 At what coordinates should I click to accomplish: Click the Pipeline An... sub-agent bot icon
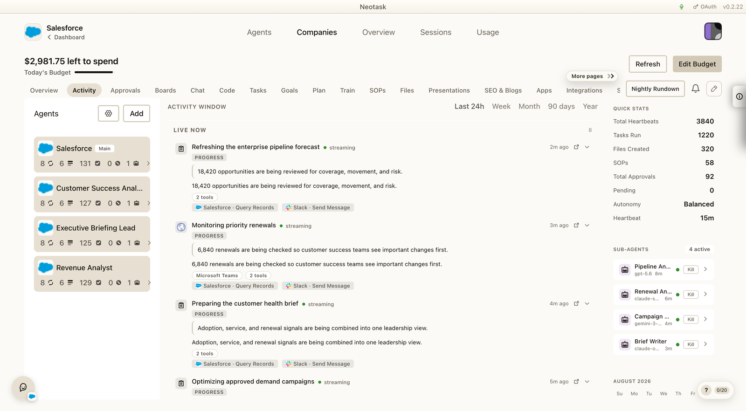point(625,269)
